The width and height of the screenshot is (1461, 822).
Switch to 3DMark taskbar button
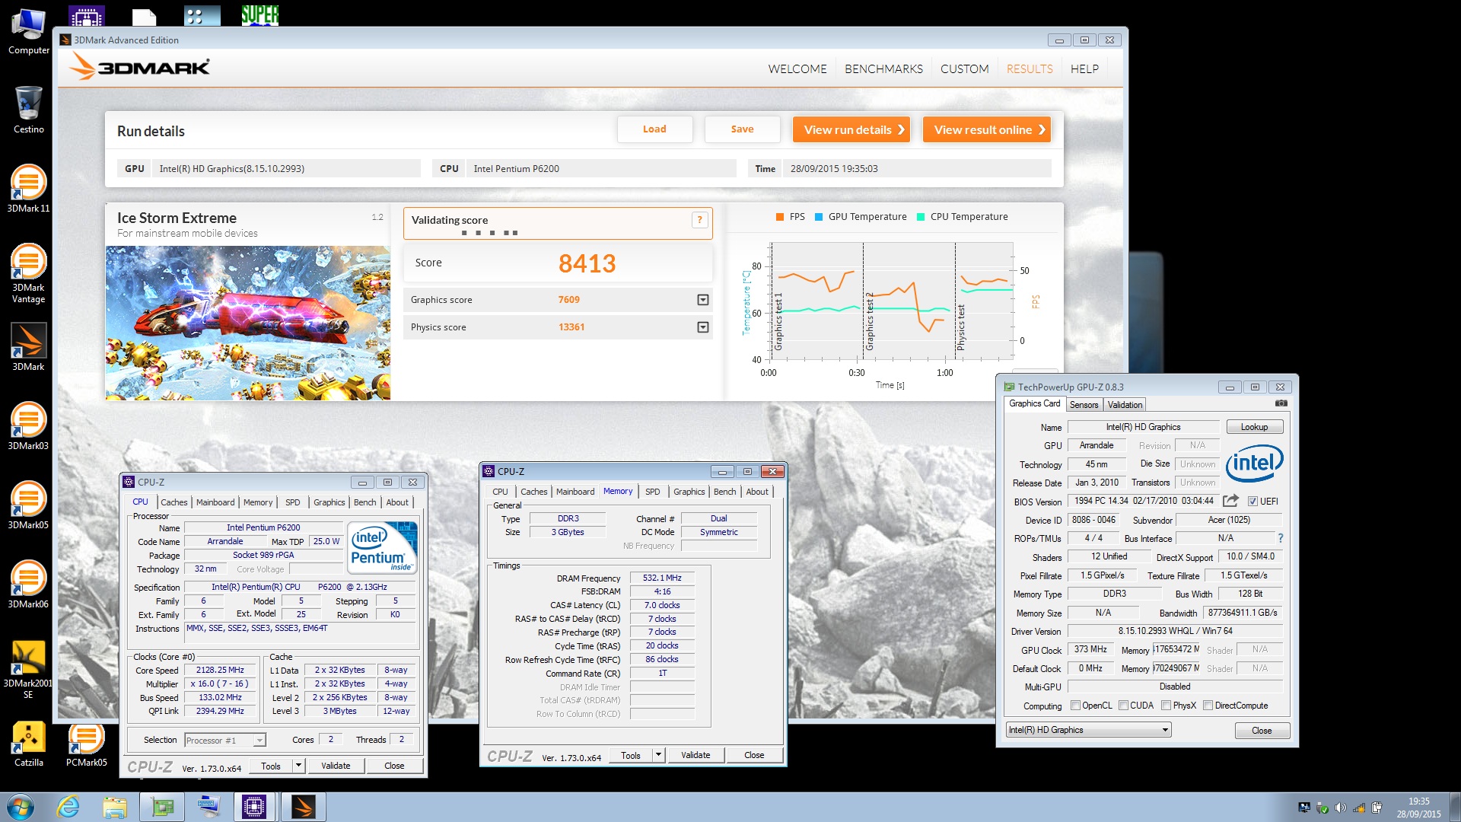pyautogui.click(x=304, y=807)
